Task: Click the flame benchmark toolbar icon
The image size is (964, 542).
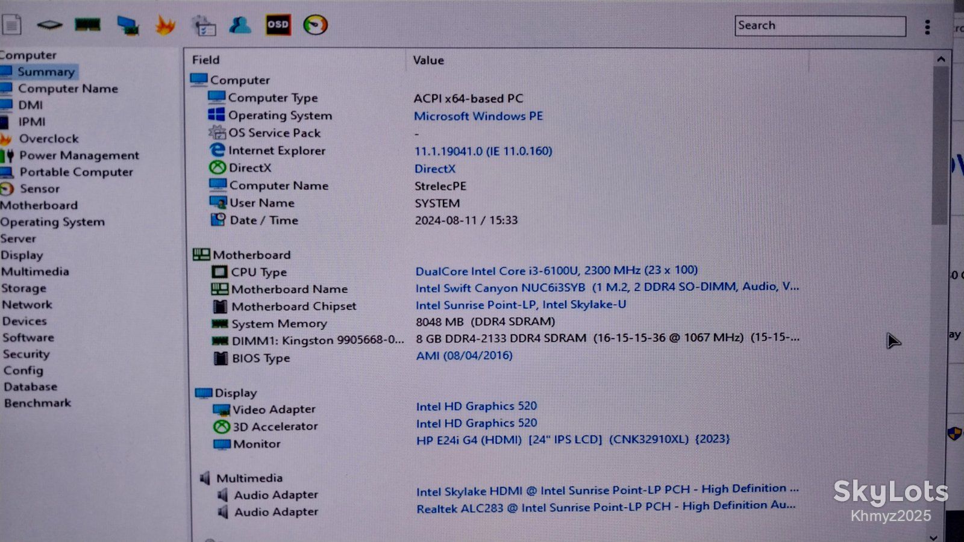Action: click(x=165, y=25)
